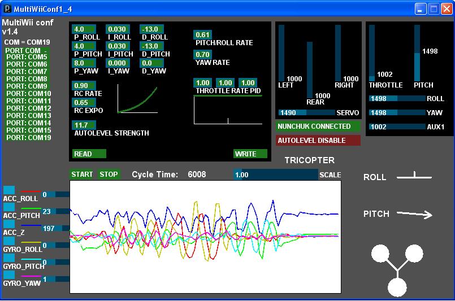The width and height of the screenshot is (455, 301).
Task: Click the sensor plot graph area
Action: [205, 237]
